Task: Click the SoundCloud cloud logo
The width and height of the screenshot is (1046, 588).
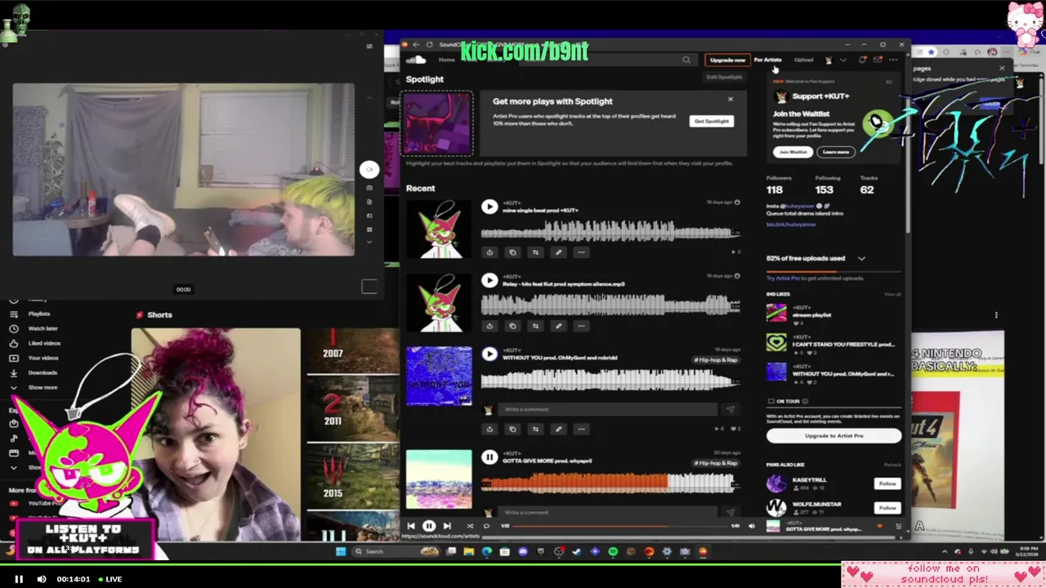Action: click(416, 60)
